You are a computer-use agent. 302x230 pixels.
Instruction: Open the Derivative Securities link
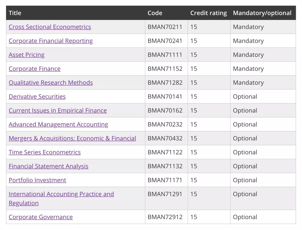(x=37, y=96)
